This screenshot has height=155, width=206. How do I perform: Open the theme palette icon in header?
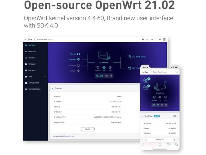coord(160,39)
